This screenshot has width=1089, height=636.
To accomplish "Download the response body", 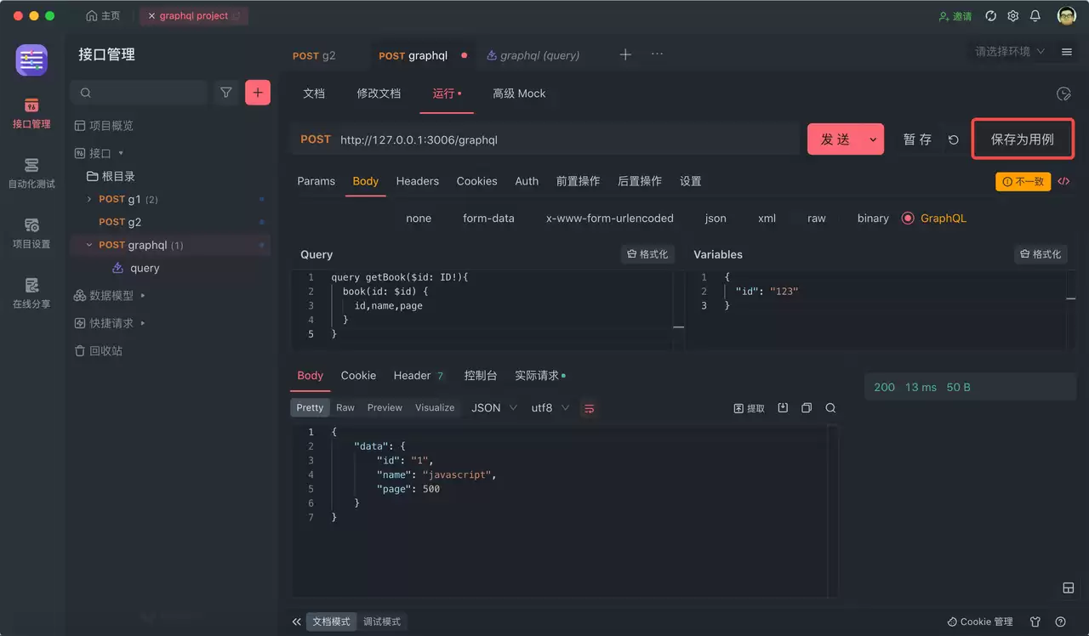I will [784, 408].
